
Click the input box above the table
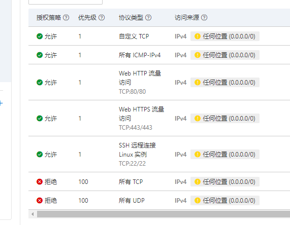point(66,2)
